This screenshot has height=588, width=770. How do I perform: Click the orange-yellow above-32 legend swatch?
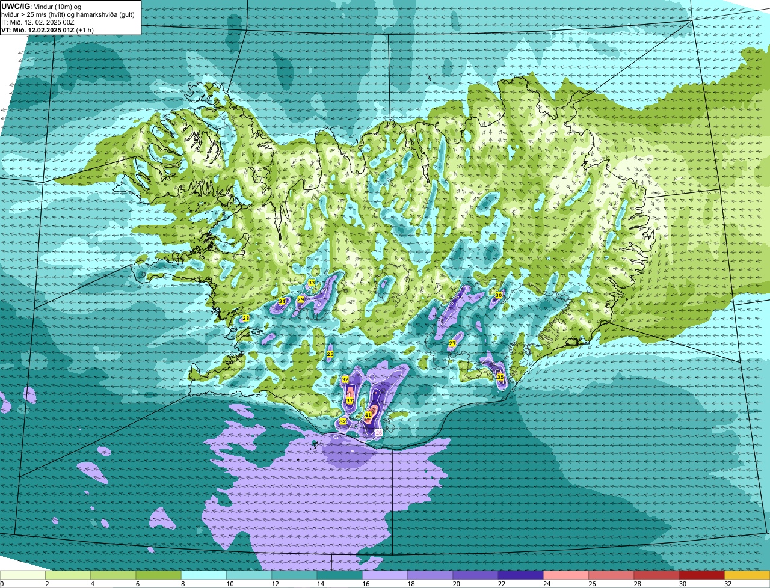pyautogui.click(x=747, y=575)
